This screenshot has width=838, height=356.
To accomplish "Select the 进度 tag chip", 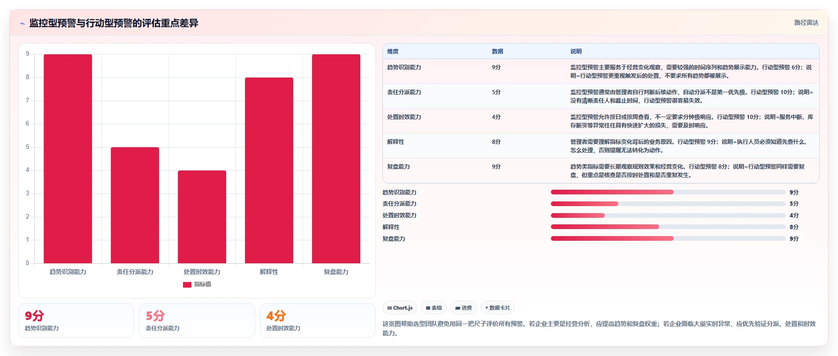I will coord(464,308).
